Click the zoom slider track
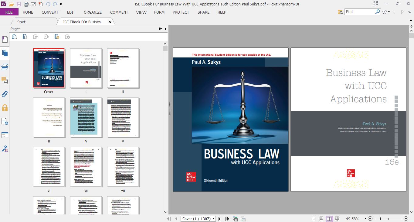This screenshot has width=414, height=222. [x=388, y=219]
